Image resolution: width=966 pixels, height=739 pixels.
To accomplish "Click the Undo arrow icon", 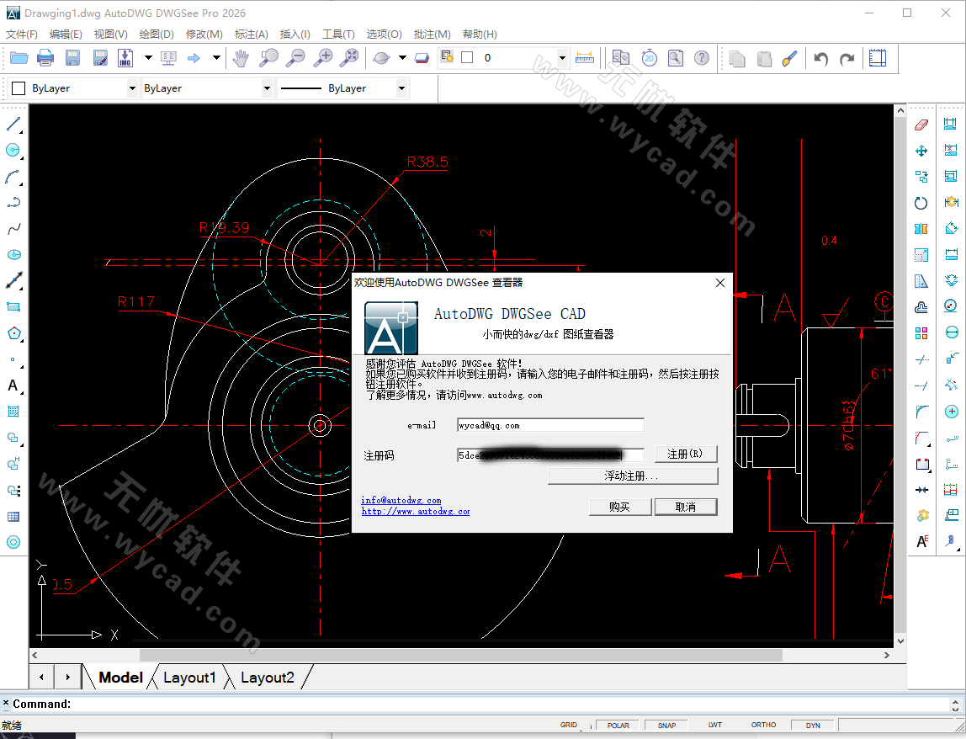I will click(821, 59).
